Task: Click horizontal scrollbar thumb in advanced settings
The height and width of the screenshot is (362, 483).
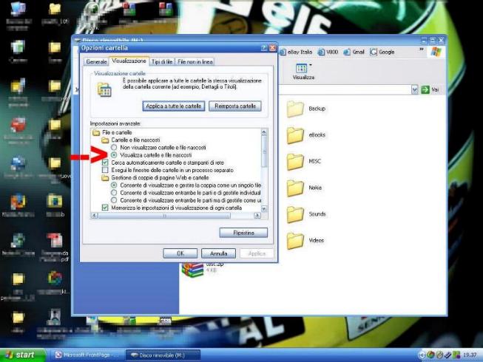Action: point(164,216)
